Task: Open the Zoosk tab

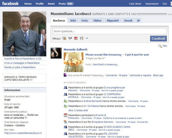Action: click(128, 21)
